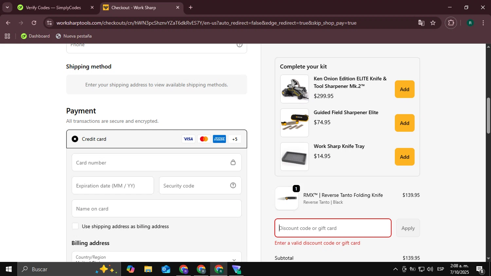Image resolution: width=491 pixels, height=276 pixels.
Task: Open the Chrome three-dot menu
Action: (x=483, y=23)
